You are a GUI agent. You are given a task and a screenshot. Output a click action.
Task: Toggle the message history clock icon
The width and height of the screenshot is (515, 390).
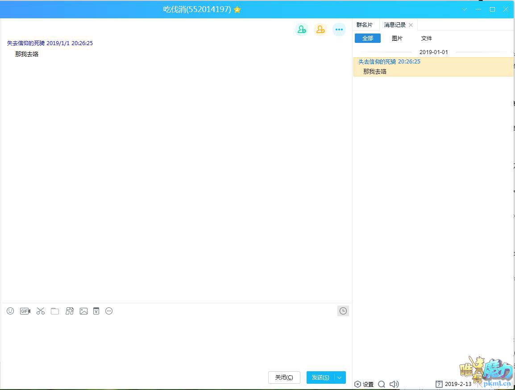(343, 311)
